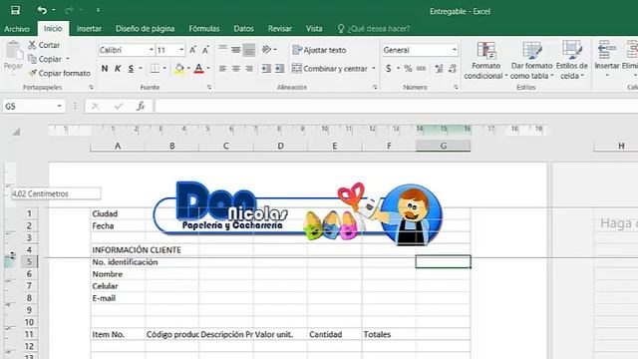Image resolution: width=638 pixels, height=359 pixels.
Task: Open the Fuente dialog launcher
Action: click(209, 87)
